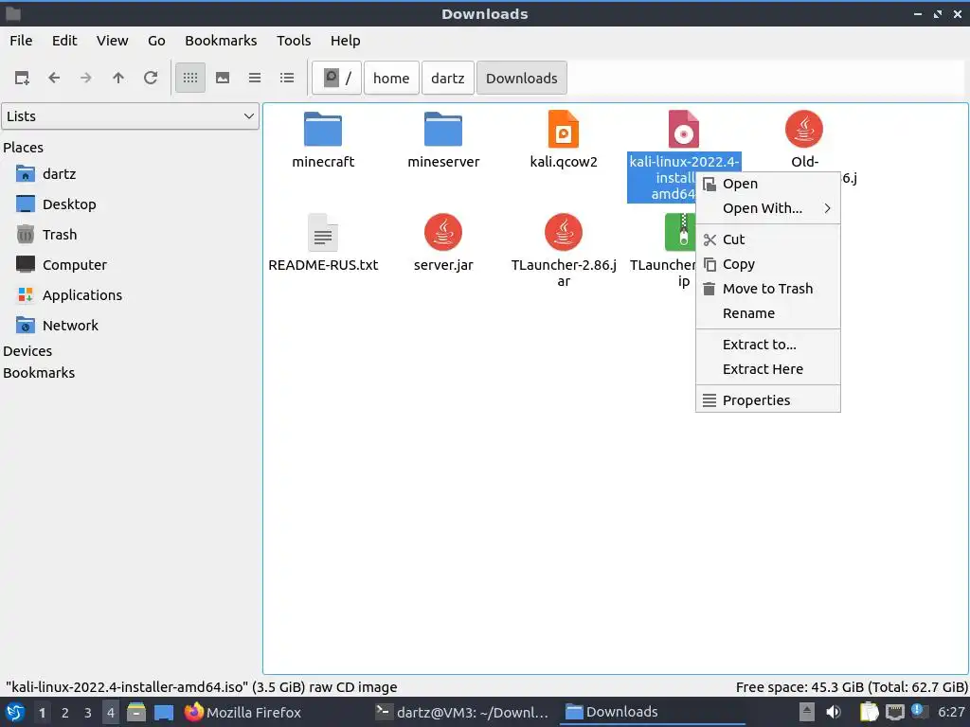Image resolution: width=970 pixels, height=727 pixels.
Task: Open the volume control
Action: [x=834, y=712]
